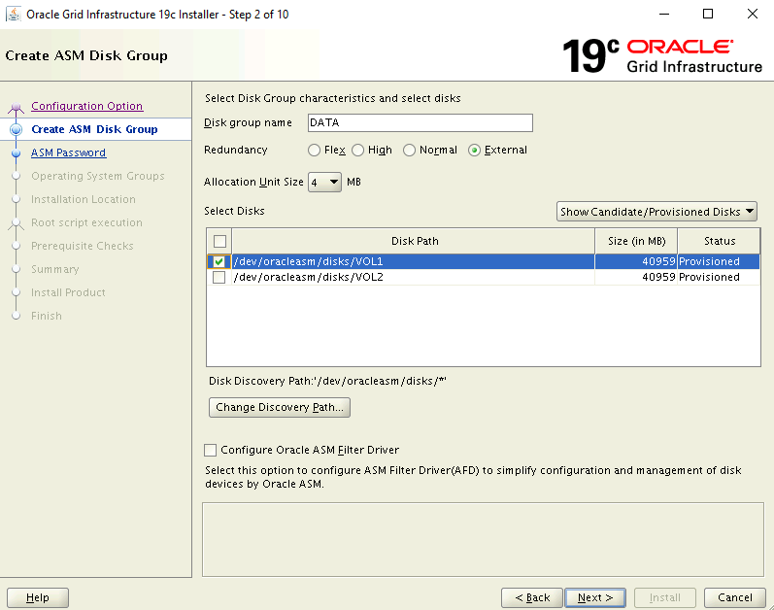
Task: Click the Disk group name field
Action: tap(421, 123)
